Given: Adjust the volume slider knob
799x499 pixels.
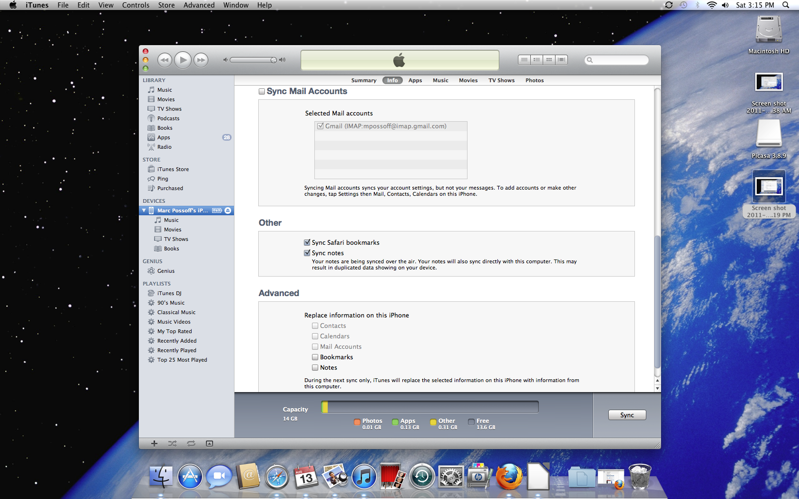Looking at the screenshot, I should (x=273, y=60).
